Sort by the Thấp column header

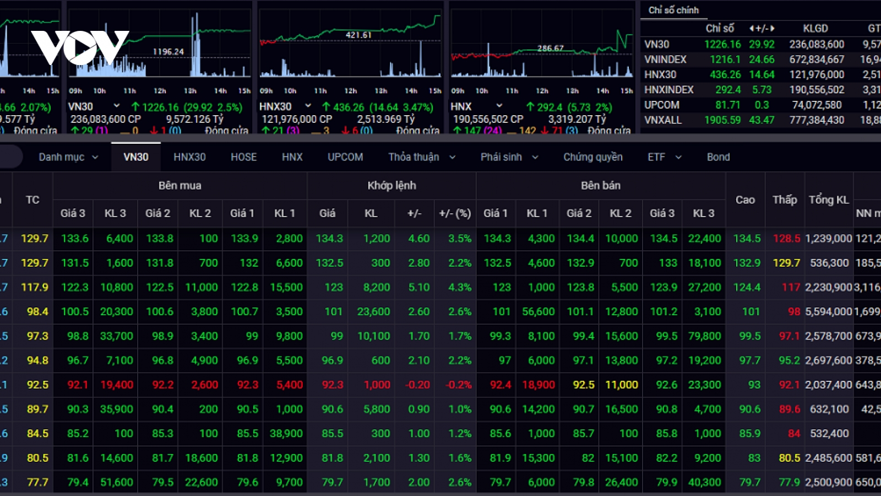tap(785, 200)
